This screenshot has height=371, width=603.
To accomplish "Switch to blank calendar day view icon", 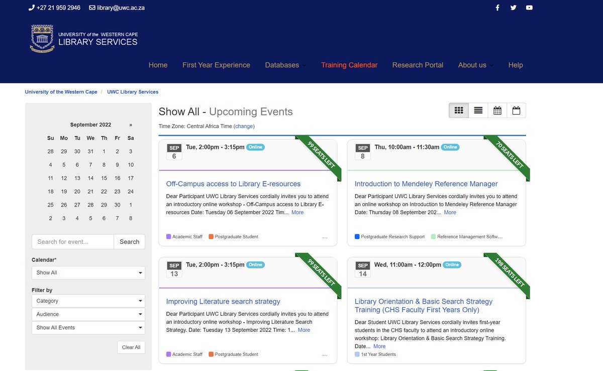I will pos(516,111).
